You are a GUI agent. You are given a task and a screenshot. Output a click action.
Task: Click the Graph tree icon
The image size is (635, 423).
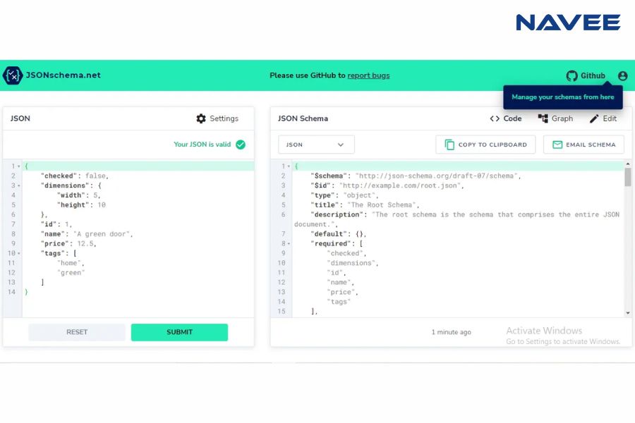pos(543,118)
